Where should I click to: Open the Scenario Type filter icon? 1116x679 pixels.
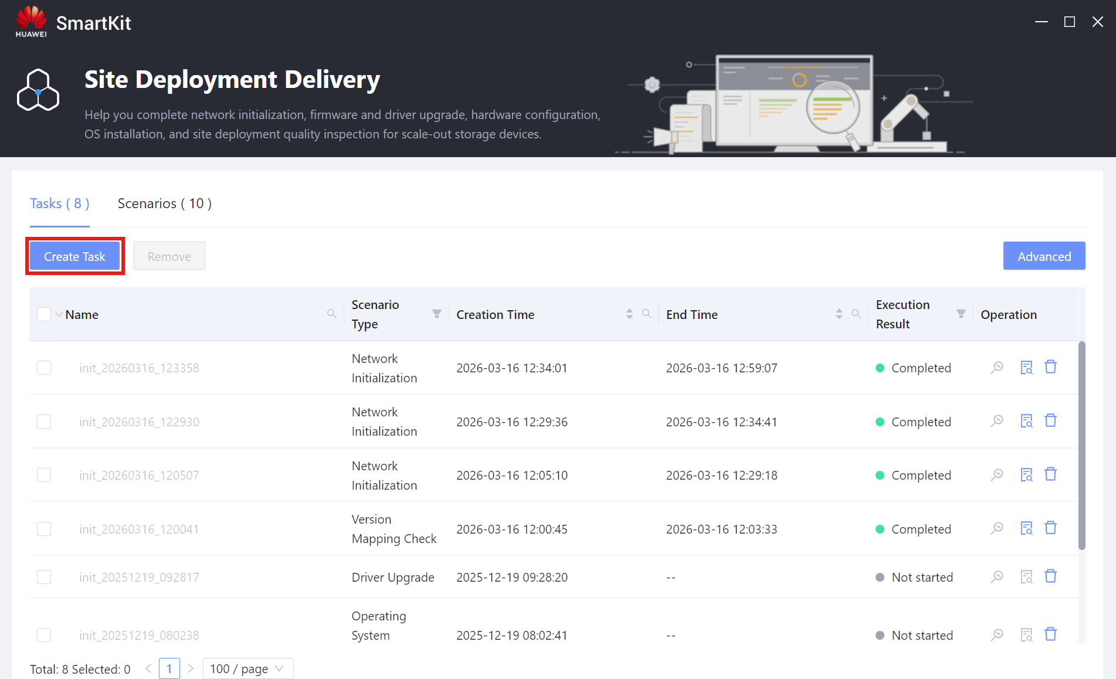point(436,314)
